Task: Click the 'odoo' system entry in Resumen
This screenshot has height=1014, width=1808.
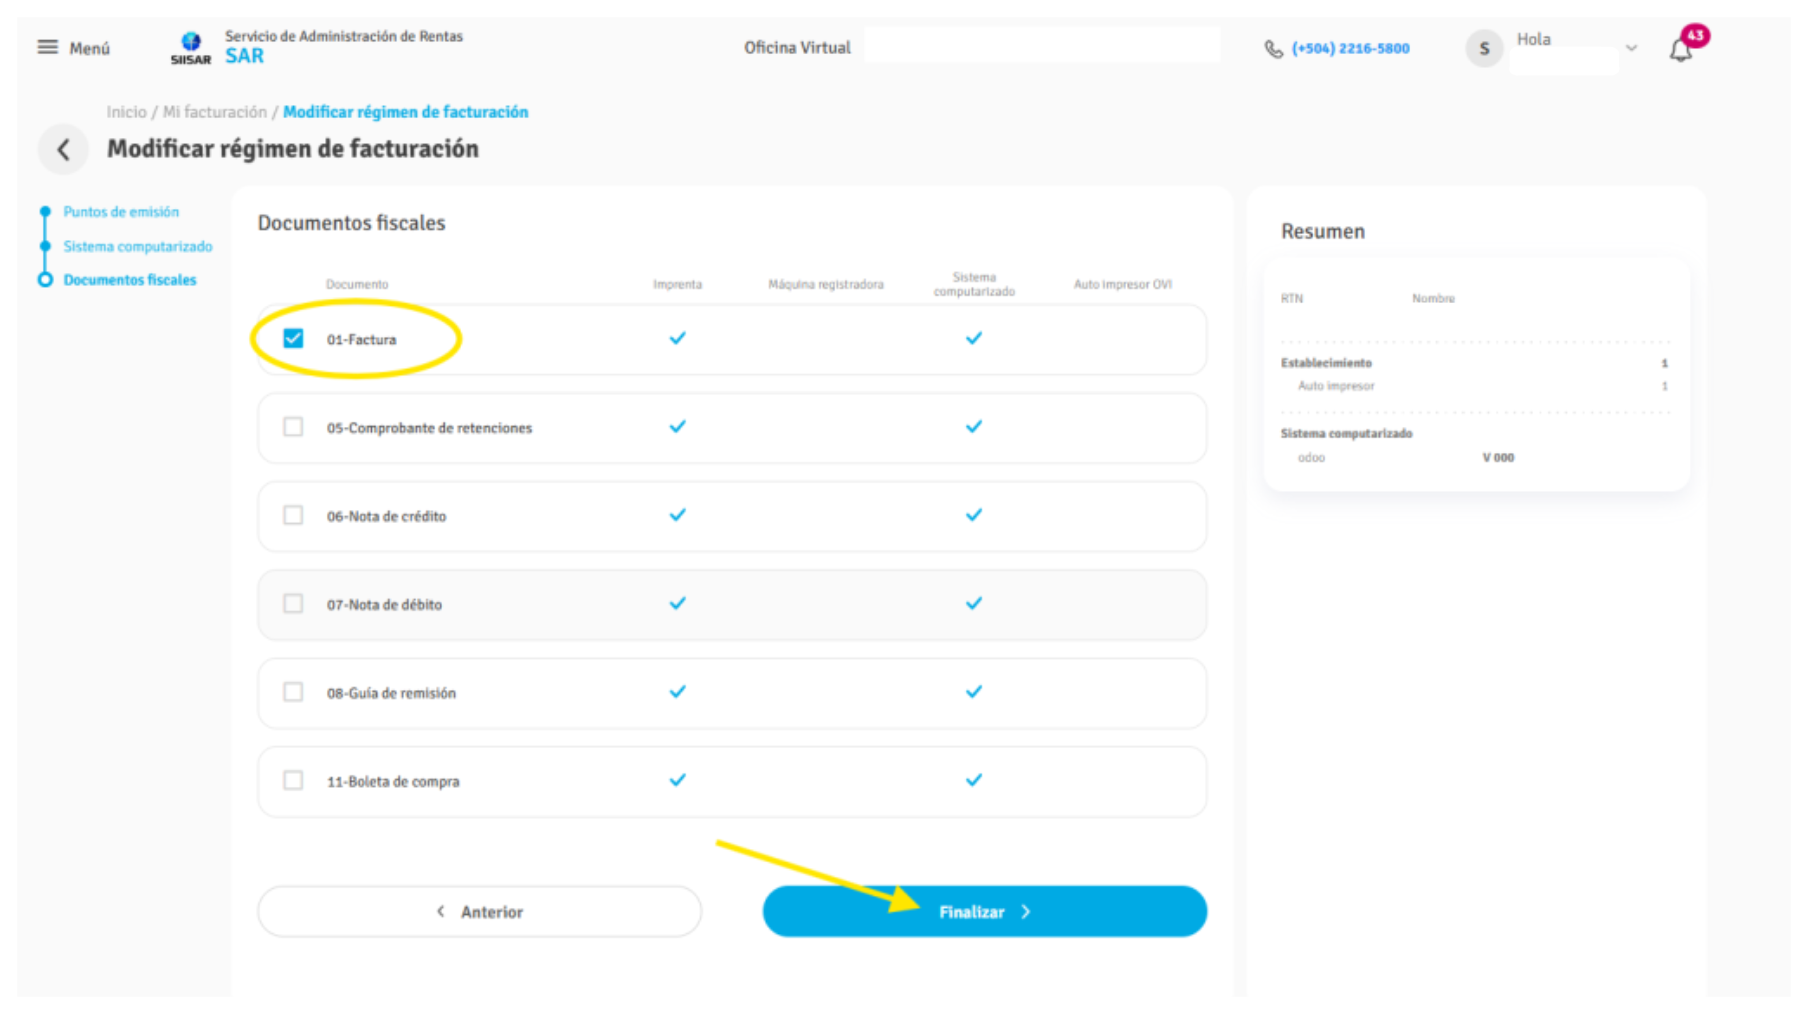Action: pos(1310,457)
